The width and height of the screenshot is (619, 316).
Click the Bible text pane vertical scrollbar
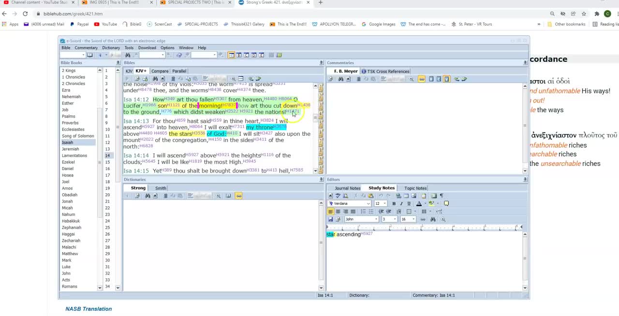315,128
